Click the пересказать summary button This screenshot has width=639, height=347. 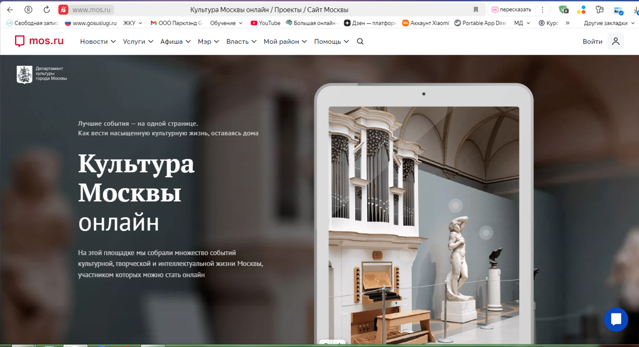click(x=512, y=10)
